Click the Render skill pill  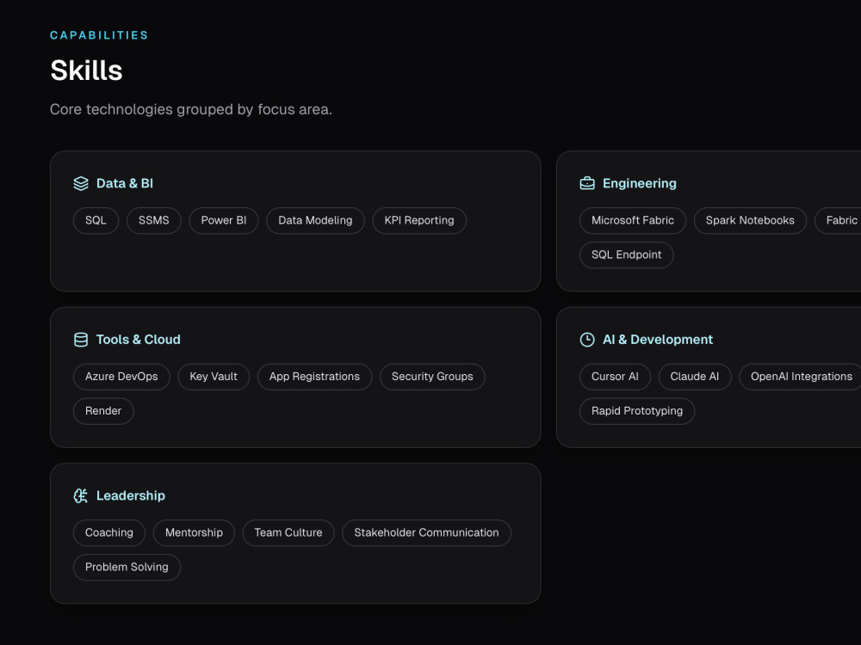[x=103, y=411]
